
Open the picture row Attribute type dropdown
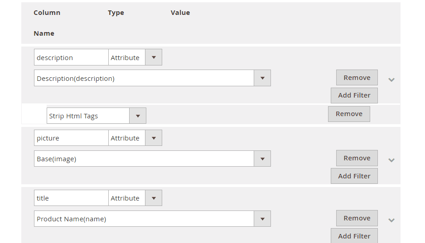[x=135, y=138]
